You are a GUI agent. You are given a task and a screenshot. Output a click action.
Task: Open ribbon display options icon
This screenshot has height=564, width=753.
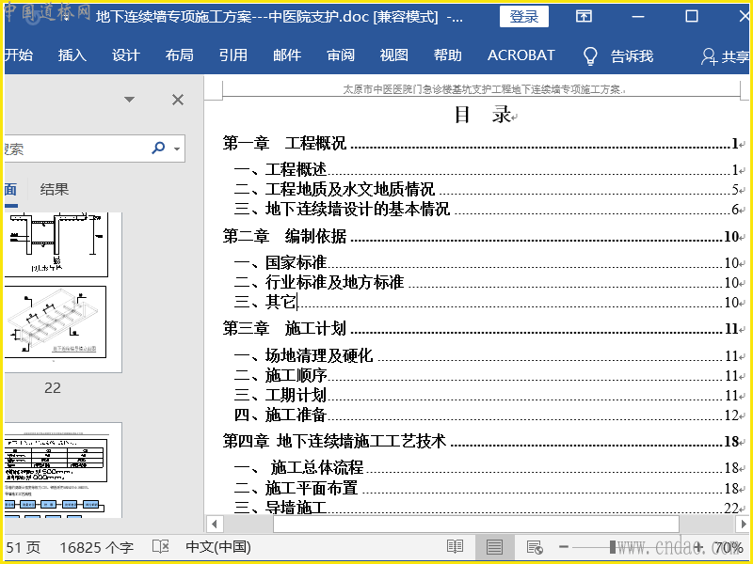tap(584, 17)
